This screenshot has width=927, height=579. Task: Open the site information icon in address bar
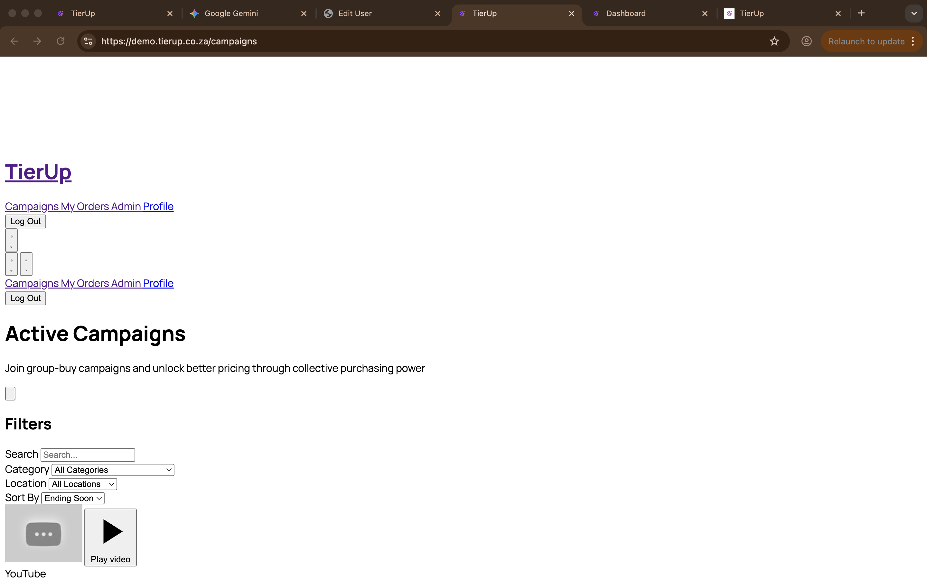click(x=89, y=41)
